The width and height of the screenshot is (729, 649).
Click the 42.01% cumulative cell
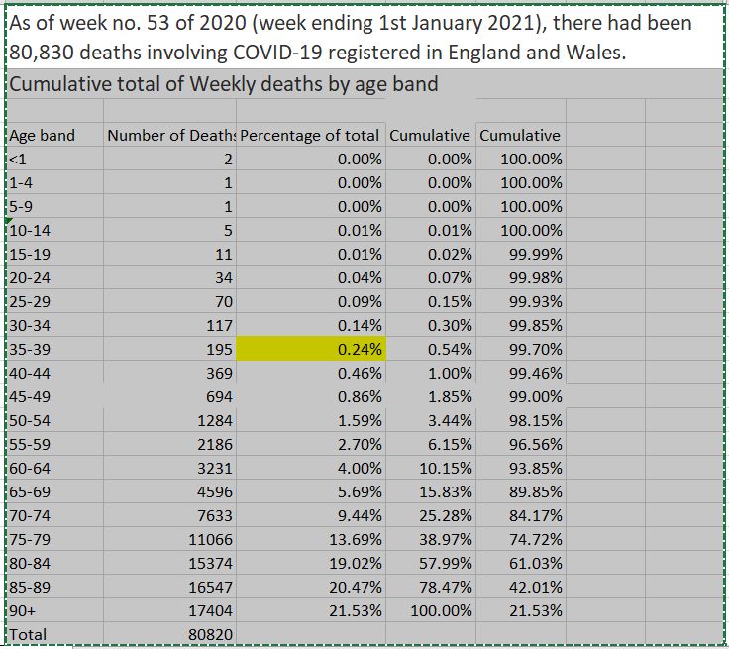click(x=536, y=587)
